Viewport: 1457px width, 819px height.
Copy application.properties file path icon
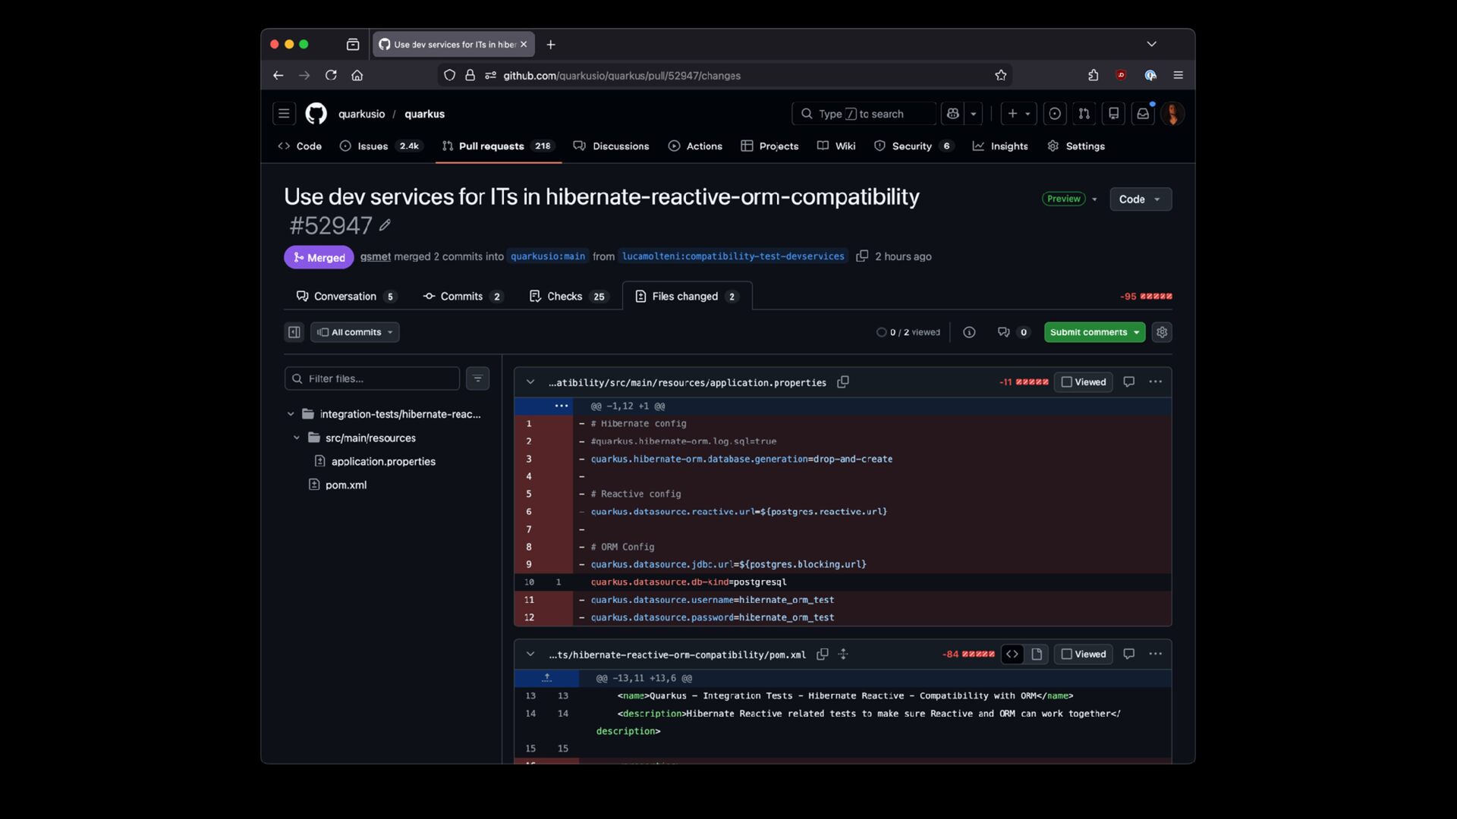(x=842, y=382)
